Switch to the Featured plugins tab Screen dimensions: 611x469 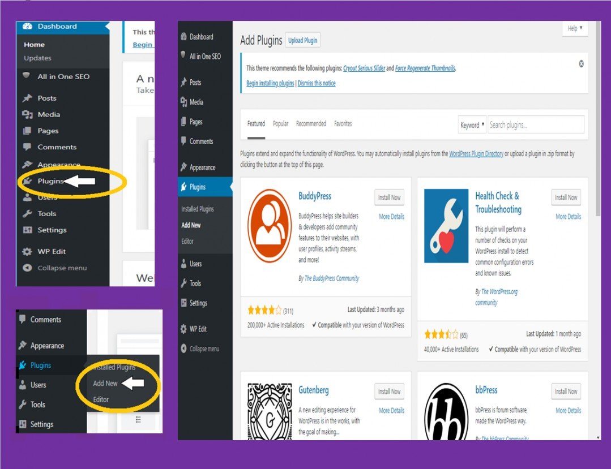[256, 124]
